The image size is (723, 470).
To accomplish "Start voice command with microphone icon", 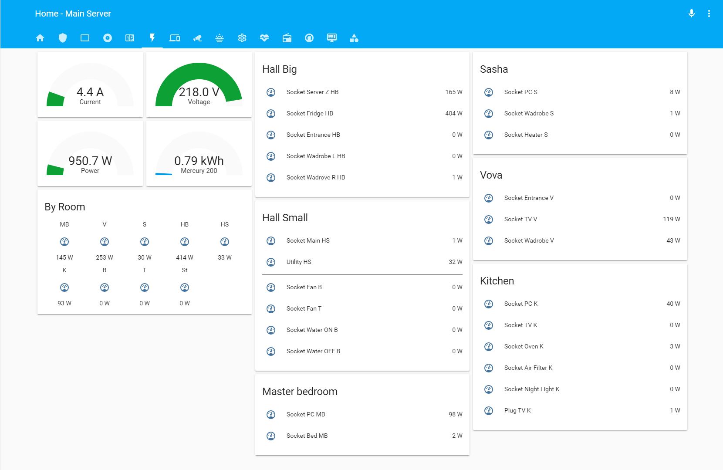I will coord(692,14).
